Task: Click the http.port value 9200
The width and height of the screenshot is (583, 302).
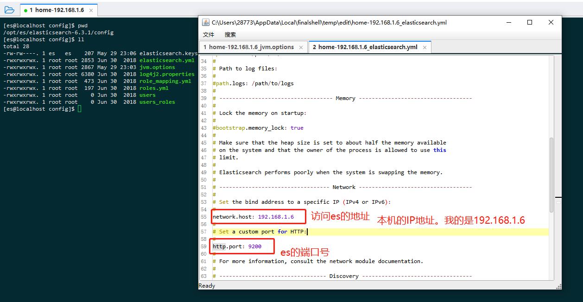Action: (x=255, y=246)
